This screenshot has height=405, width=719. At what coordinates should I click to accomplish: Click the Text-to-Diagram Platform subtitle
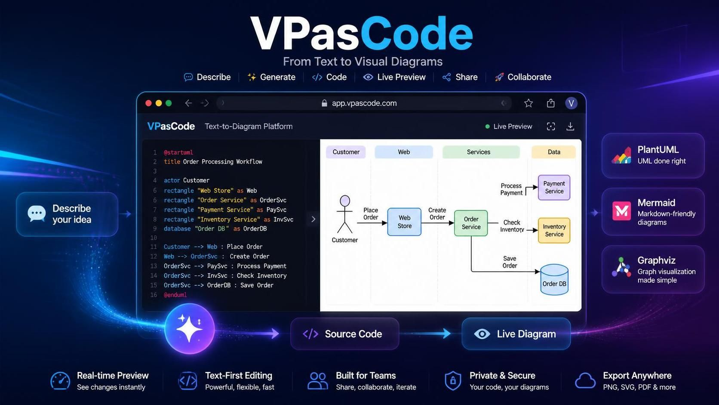[249, 127]
